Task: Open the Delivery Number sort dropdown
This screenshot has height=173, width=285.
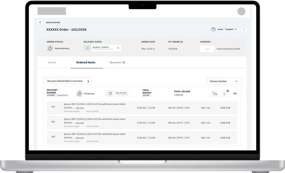Action: [x=224, y=81]
